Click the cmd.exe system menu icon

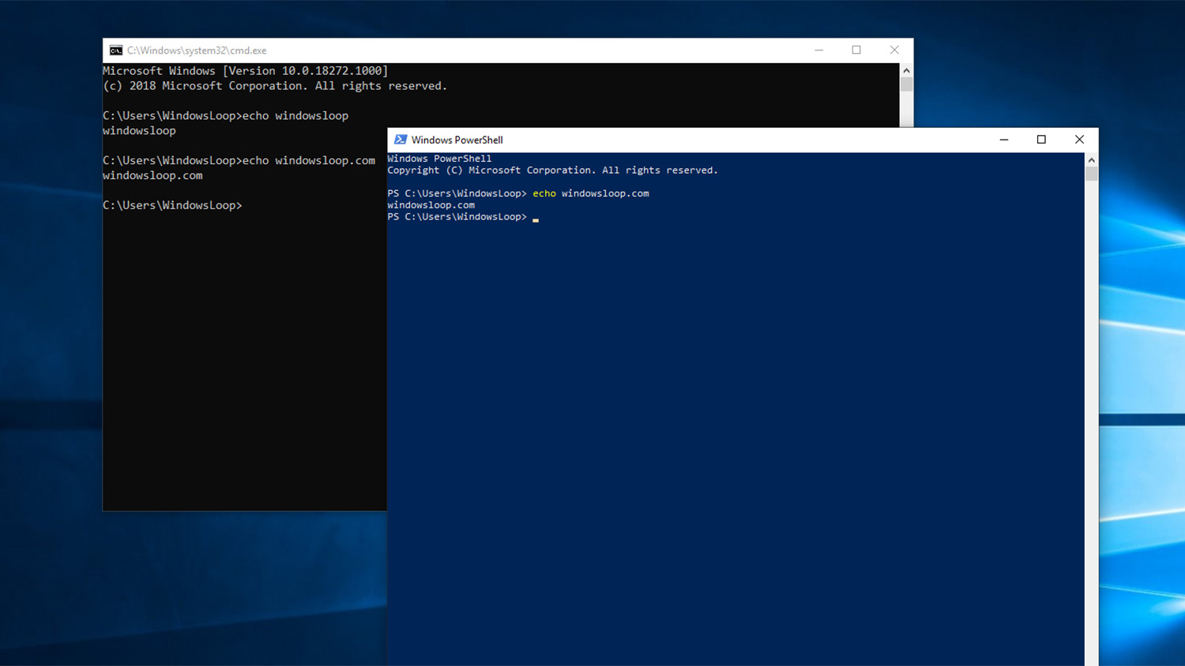pyautogui.click(x=115, y=50)
